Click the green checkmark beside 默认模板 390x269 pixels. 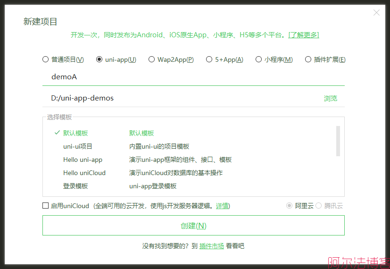coord(57,133)
